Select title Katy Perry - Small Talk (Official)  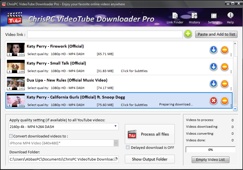pyautogui.click(x=56, y=63)
